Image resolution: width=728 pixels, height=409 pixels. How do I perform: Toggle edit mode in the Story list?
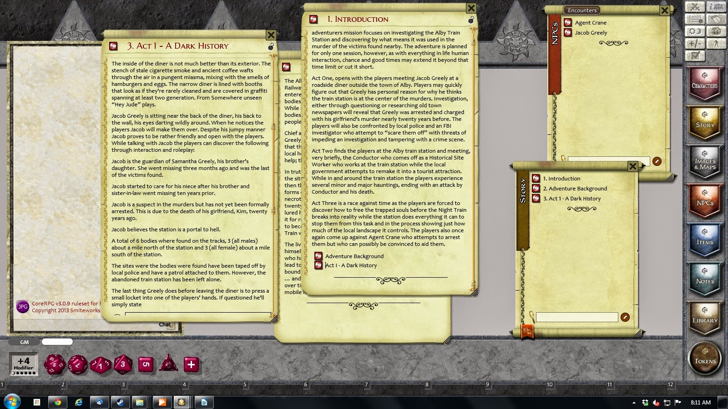(x=625, y=317)
